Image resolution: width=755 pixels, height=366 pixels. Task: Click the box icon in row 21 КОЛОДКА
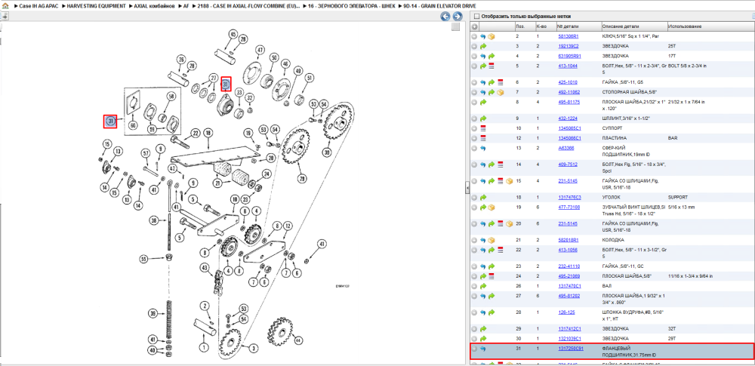(x=492, y=240)
